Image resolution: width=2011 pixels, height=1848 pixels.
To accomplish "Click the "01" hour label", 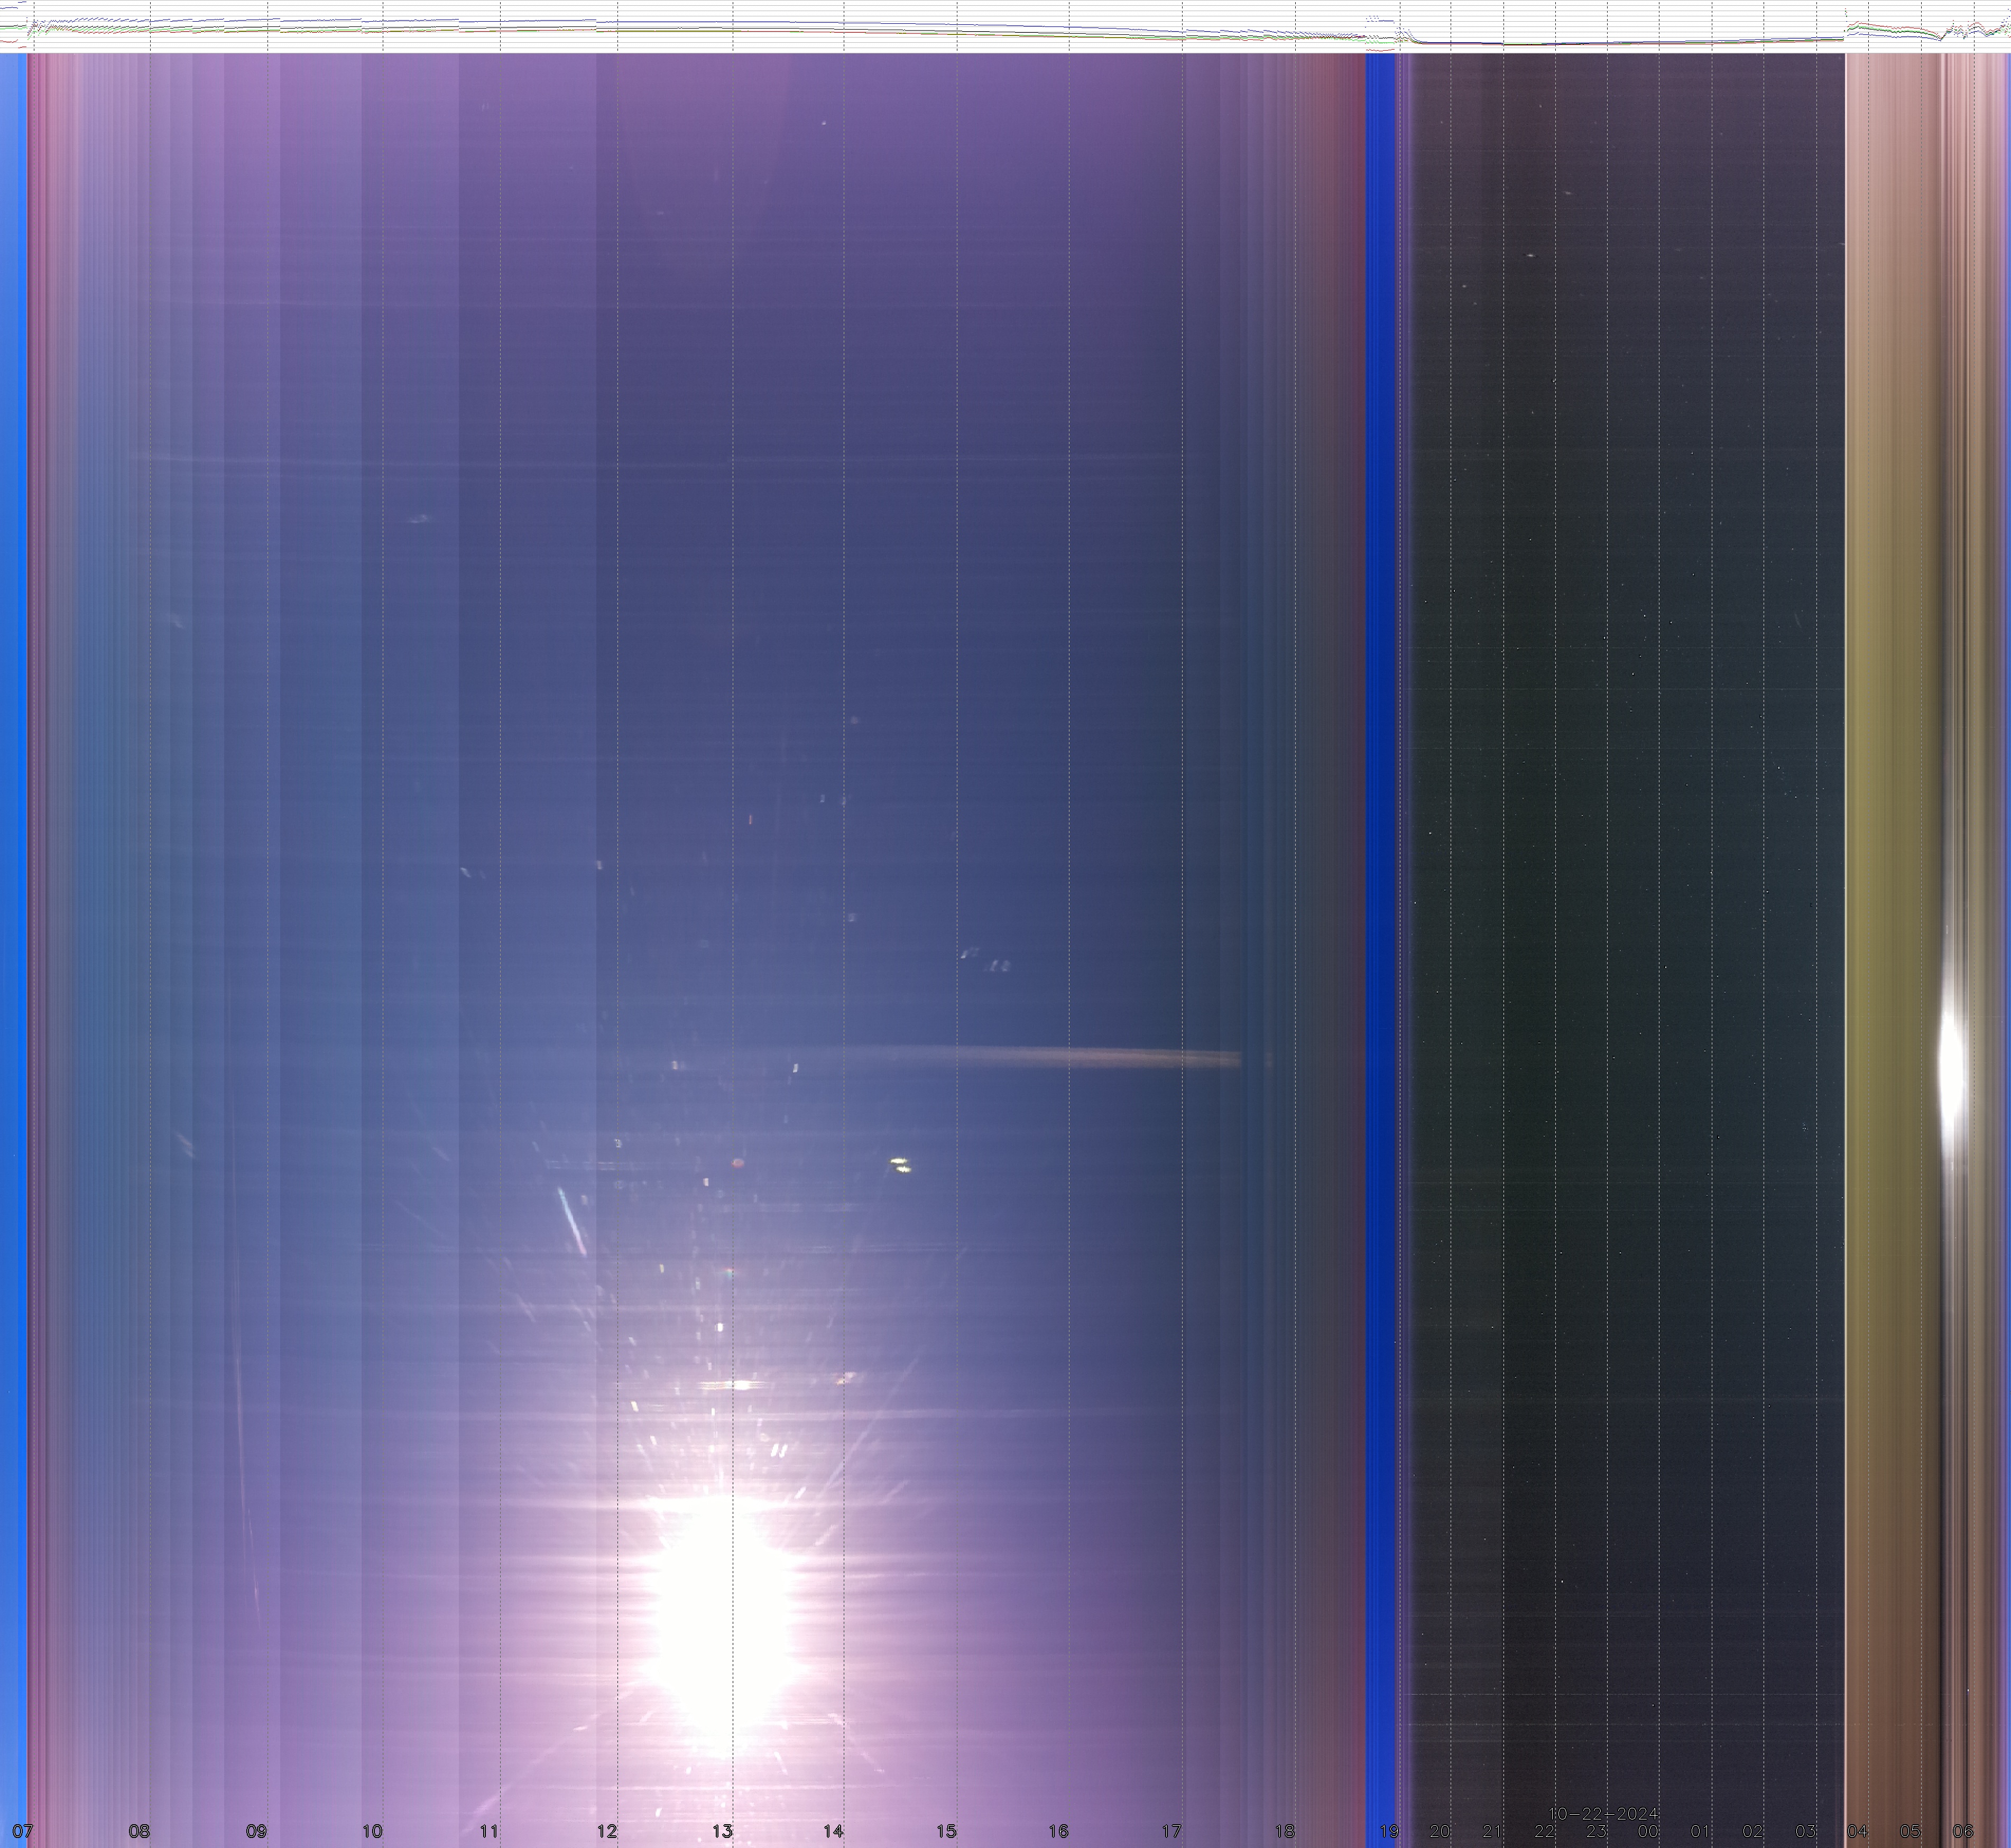I will coord(1700,1832).
